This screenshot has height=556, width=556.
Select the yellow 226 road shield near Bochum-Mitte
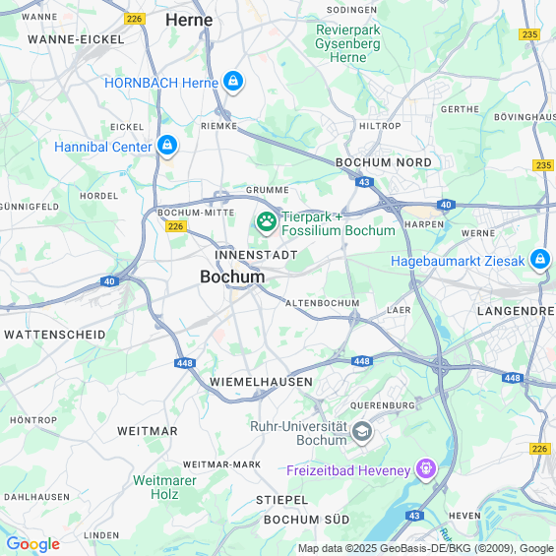[176, 226]
